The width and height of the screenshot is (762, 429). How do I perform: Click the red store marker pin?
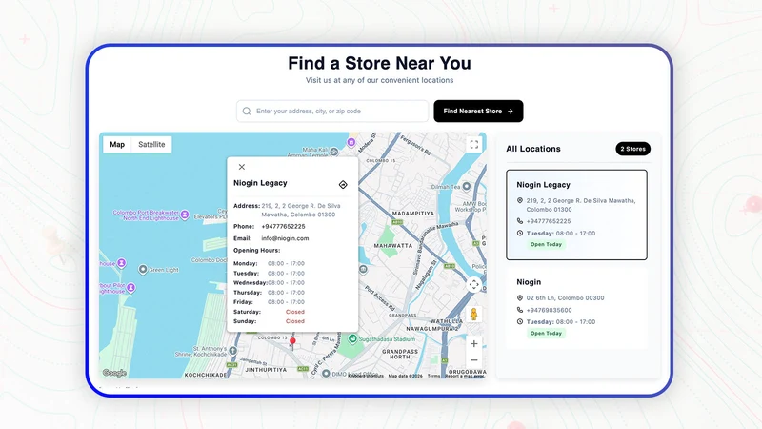[292, 342]
